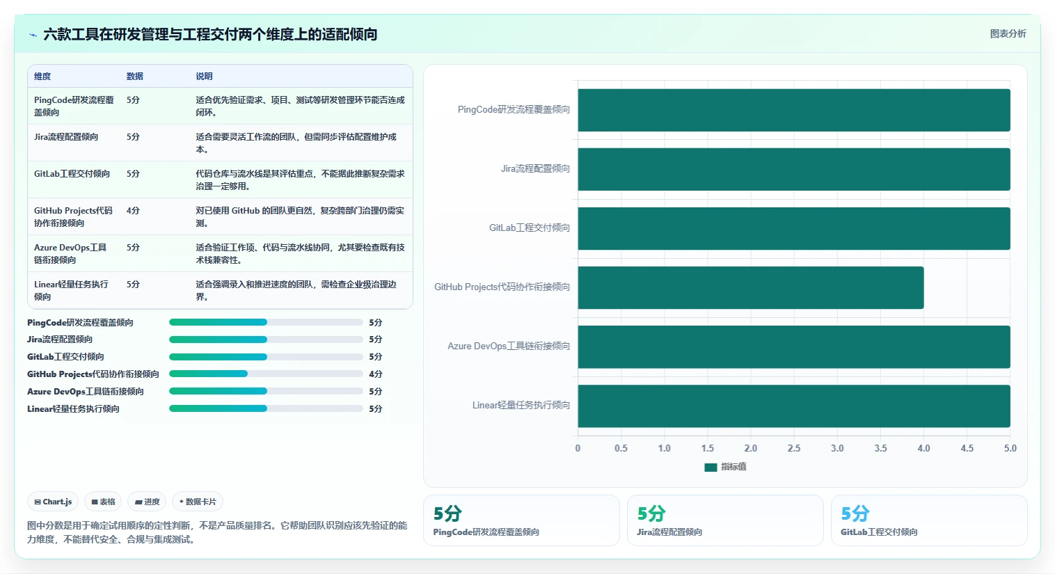Open the Jira流程配置倾向 5分 data card
1055x574 pixels.
pos(725,520)
